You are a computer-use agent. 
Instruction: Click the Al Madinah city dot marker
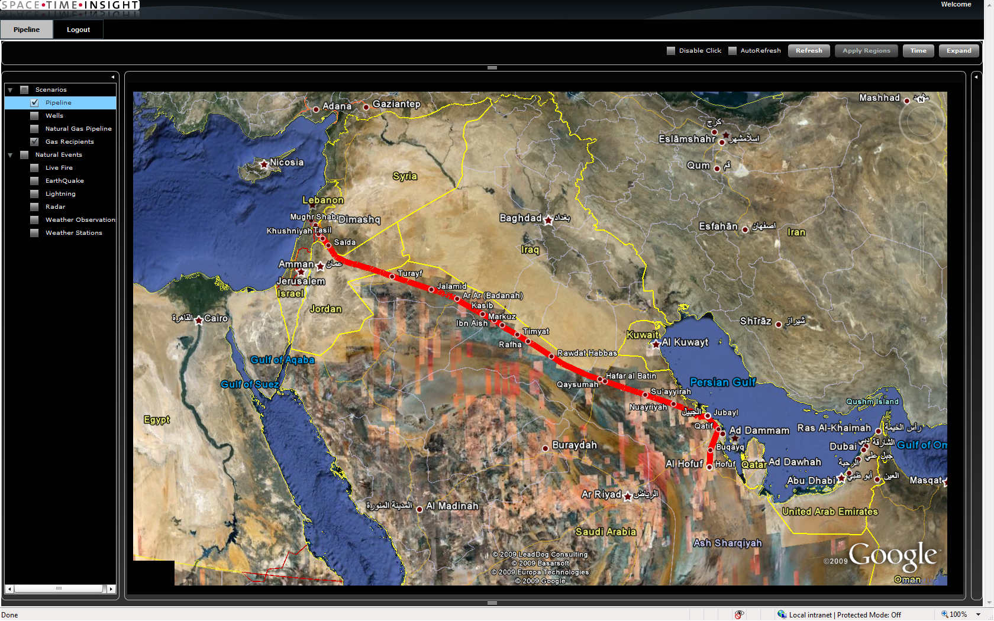click(x=419, y=509)
